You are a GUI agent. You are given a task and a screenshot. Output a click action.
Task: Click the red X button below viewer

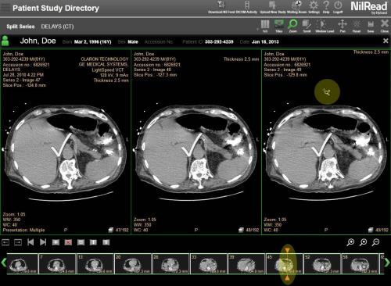pyautogui.click(x=68, y=242)
